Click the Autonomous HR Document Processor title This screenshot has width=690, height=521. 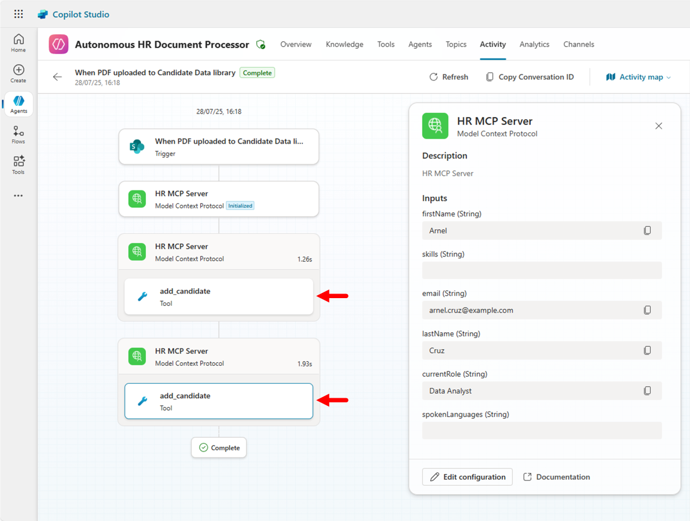click(162, 45)
